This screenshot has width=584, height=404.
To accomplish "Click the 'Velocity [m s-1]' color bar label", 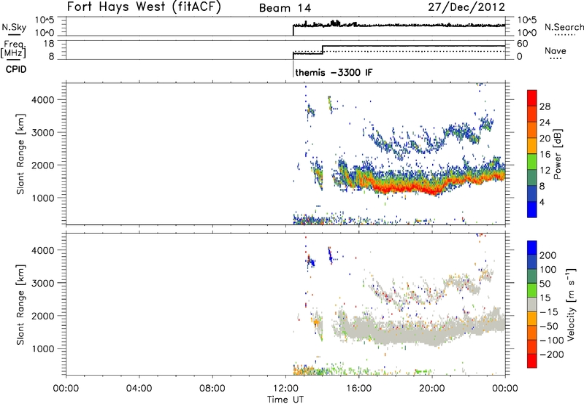I will coord(571,304).
